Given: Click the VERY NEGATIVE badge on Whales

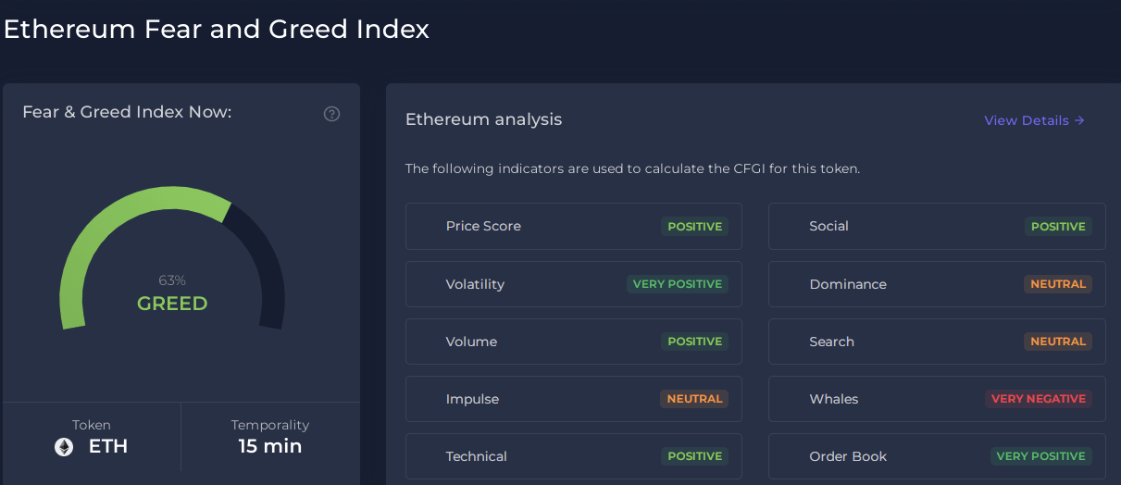Looking at the screenshot, I should pyautogui.click(x=1039, y=399).
